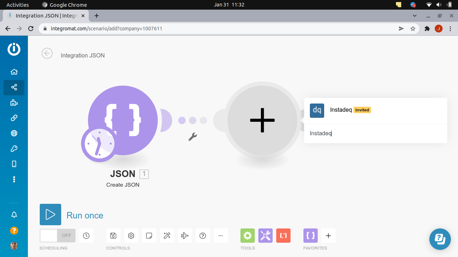The width and height of the screenshot is (458, 257).
Task: Click the wrench on the route connector
Action: point(193,137)
